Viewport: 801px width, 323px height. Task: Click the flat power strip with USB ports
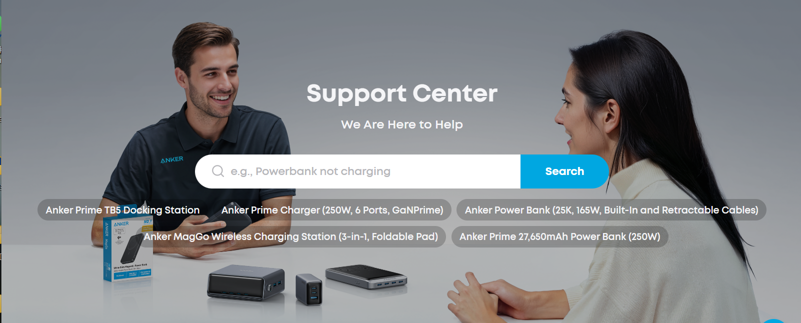[366, 276]
